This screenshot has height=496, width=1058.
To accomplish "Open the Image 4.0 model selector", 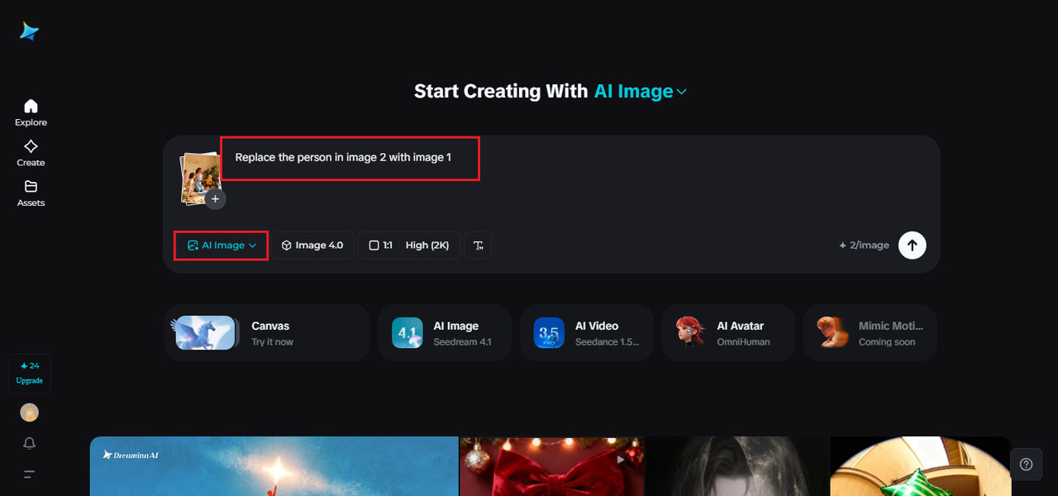I will (x=312, y=246).
